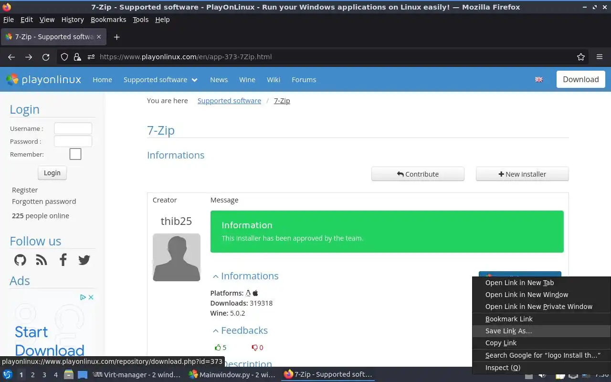Close the 7-Zip browser tab
Viewport: 611px width, 382px height.
point(99,37)
